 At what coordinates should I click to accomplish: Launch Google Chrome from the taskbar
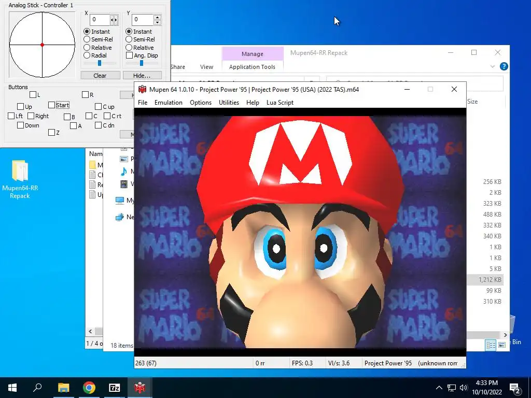pyautogui.click(x=89, y=388)
